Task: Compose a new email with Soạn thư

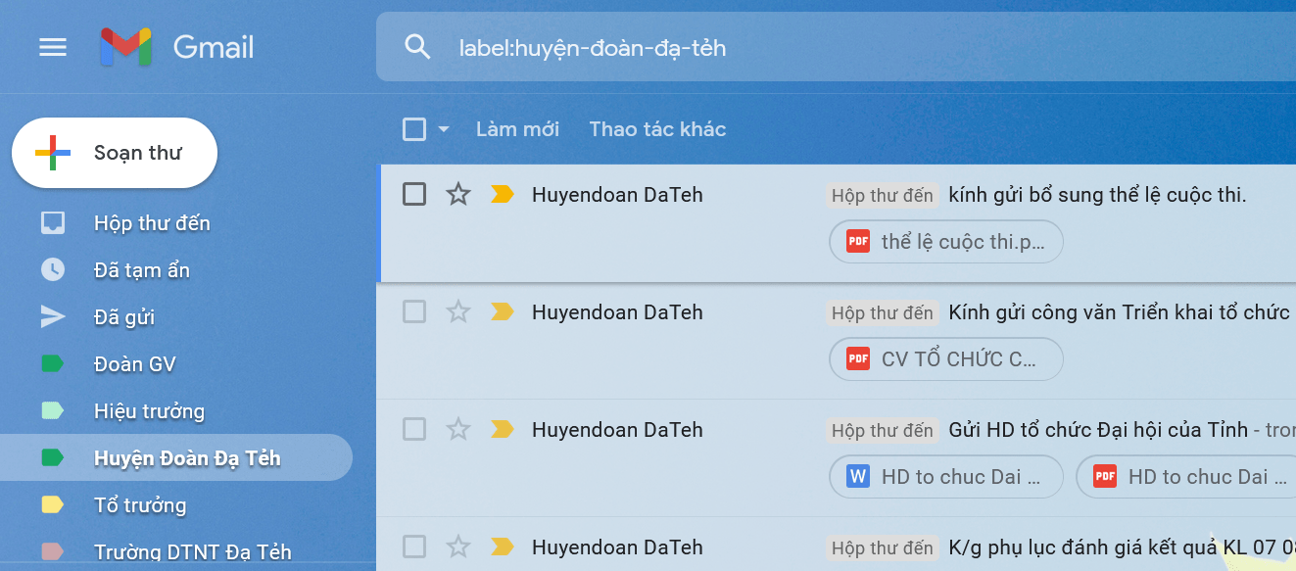Action: pos(115,153)
